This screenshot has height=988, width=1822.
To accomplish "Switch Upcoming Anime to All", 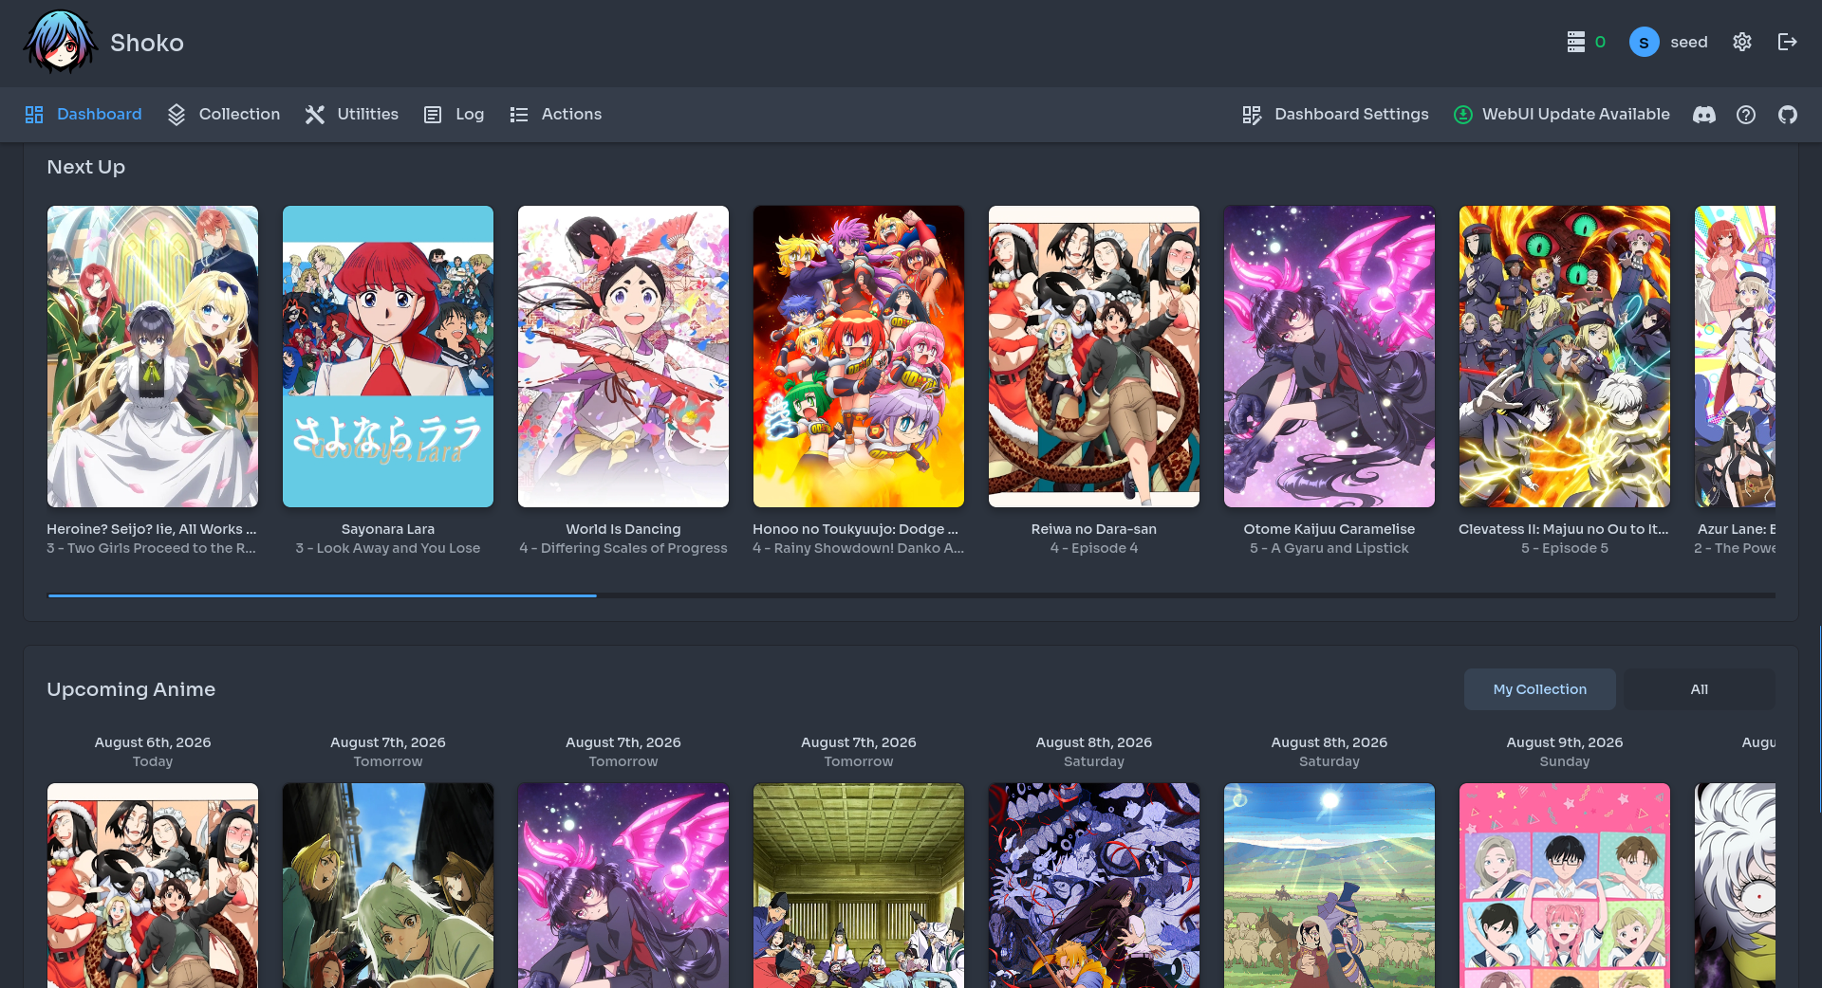I will click(1699, 689).
